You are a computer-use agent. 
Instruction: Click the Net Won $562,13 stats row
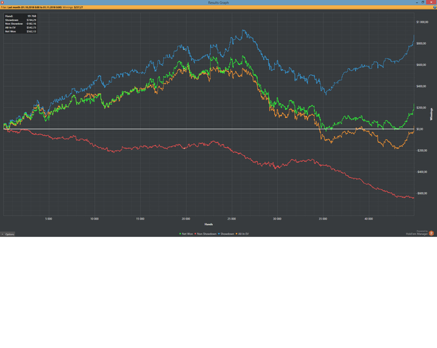[21, 31]
